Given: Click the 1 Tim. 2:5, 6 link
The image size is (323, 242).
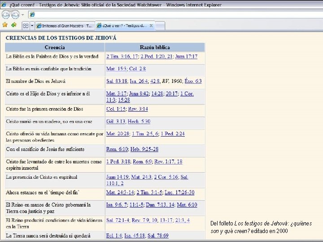Looking at the screenshot, I should tap(145, 134).
